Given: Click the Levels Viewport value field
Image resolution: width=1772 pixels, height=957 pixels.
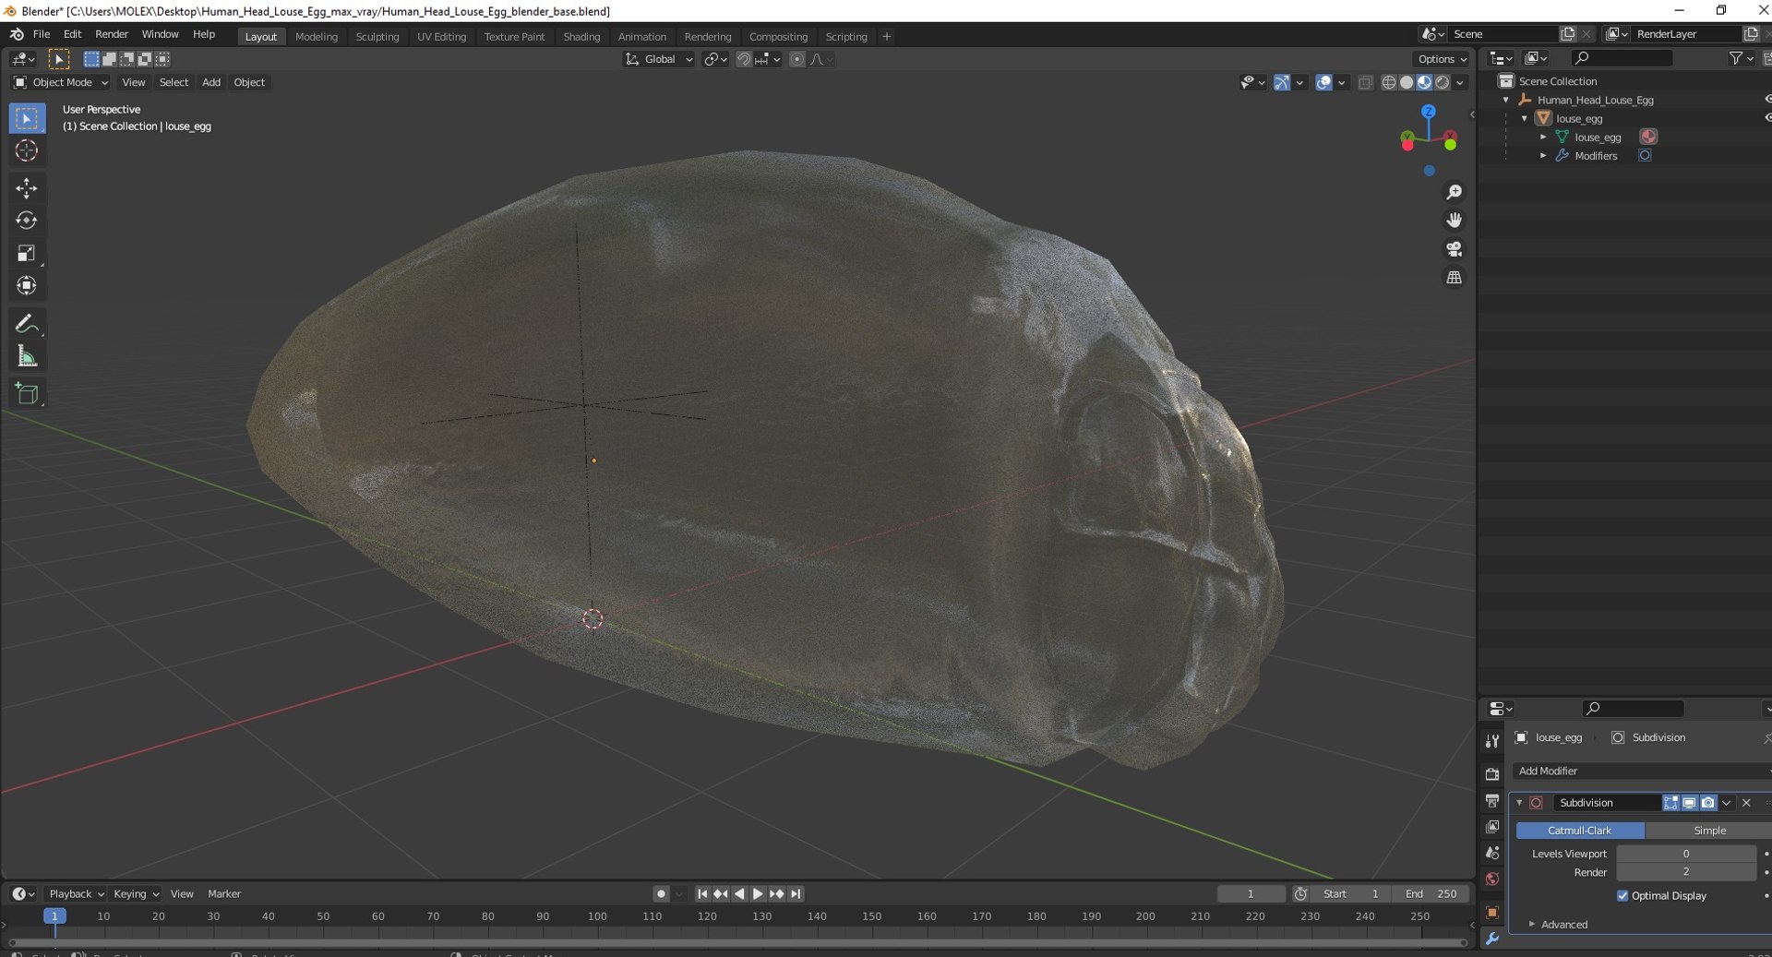Looking at the screenshot, I should tap(1685, 854).
